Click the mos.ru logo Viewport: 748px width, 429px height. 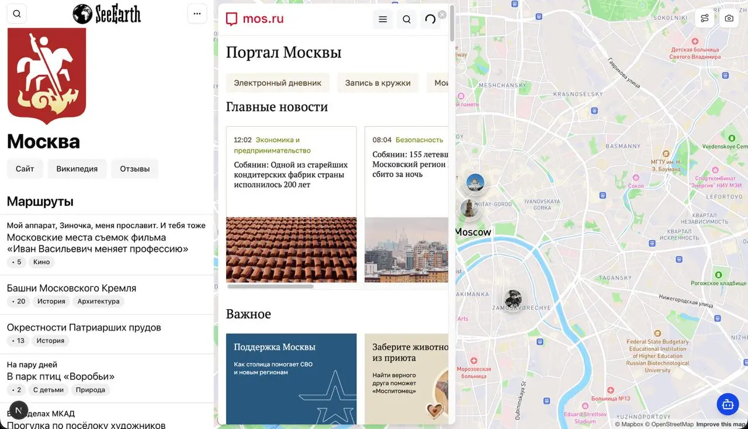255,19
